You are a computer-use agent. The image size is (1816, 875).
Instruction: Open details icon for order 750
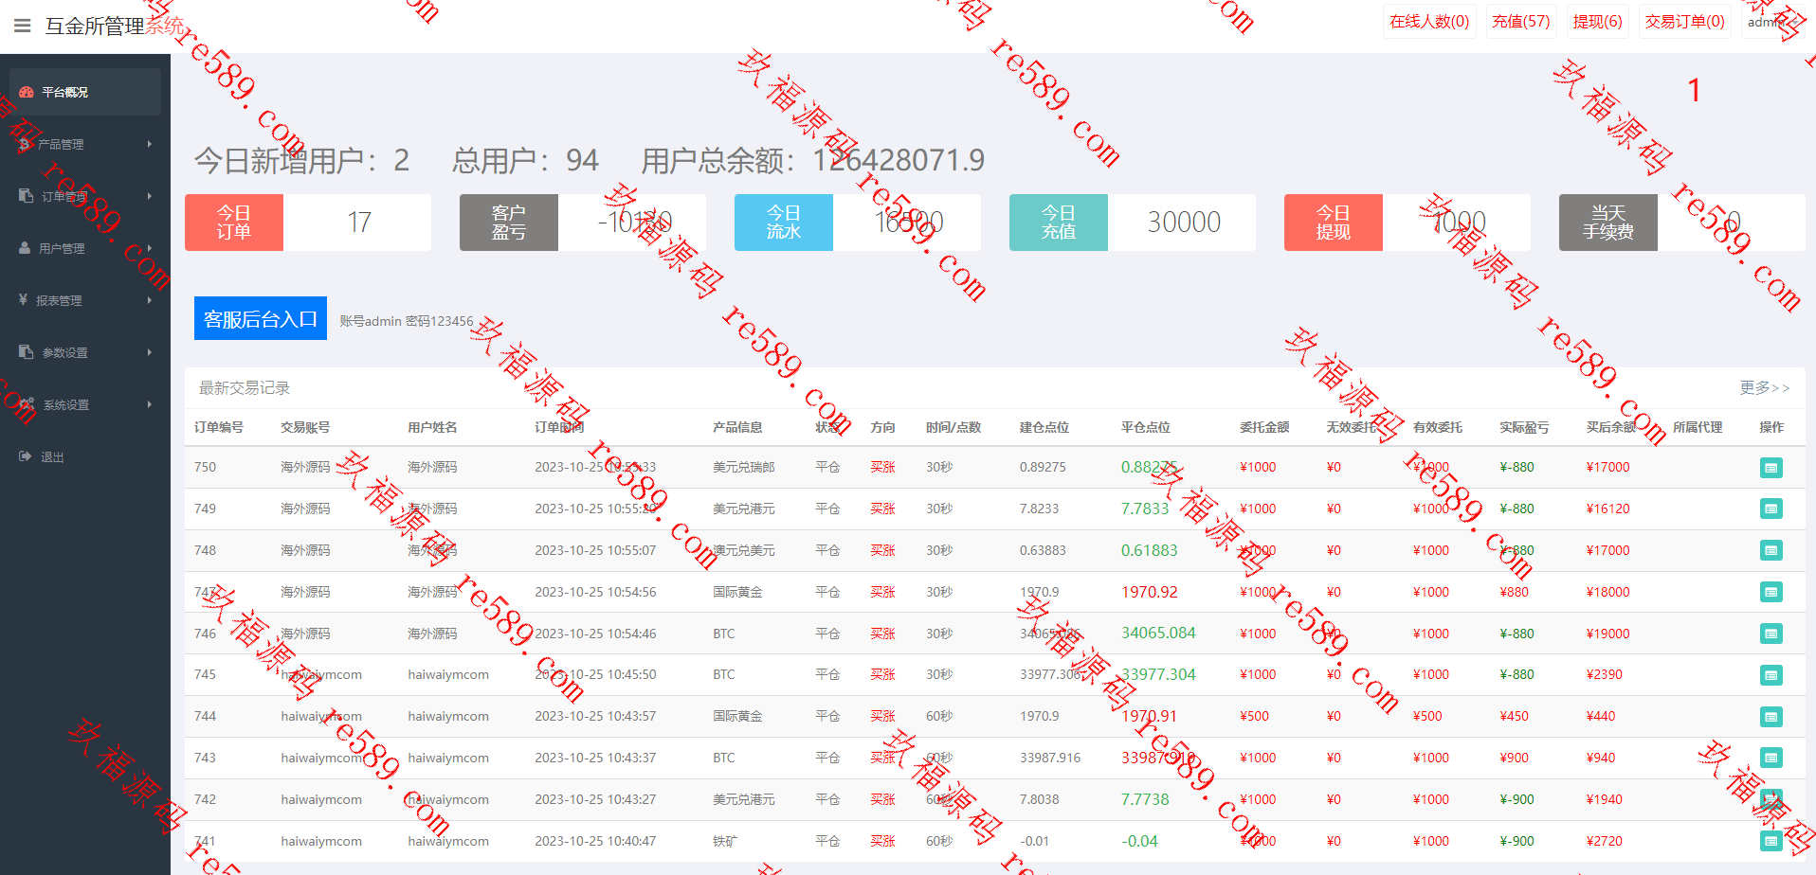[1771, 468]
